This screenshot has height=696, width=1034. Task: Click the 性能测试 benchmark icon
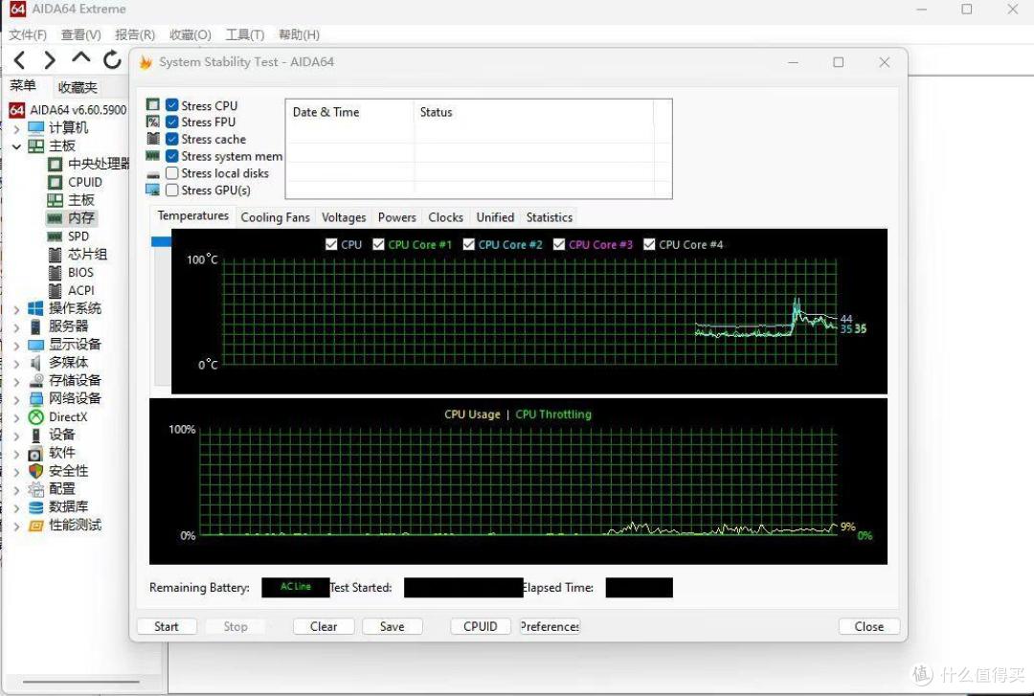[x=35, y=526]
